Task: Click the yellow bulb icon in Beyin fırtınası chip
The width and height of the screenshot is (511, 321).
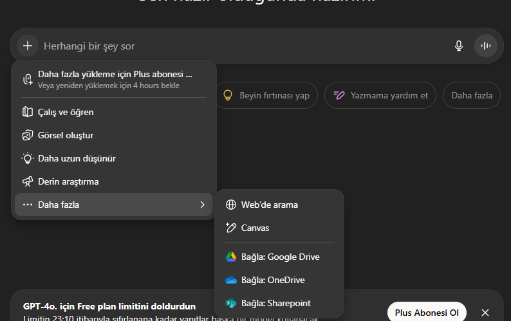Action: tap(227, 95)
